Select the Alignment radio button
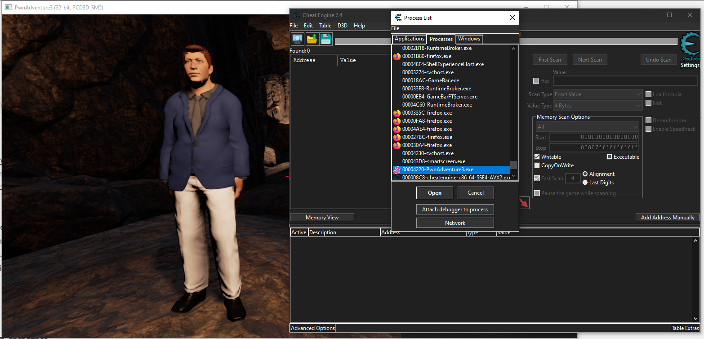Image resolution: width=704 pixels, height=339 pixels. point(585,174)
